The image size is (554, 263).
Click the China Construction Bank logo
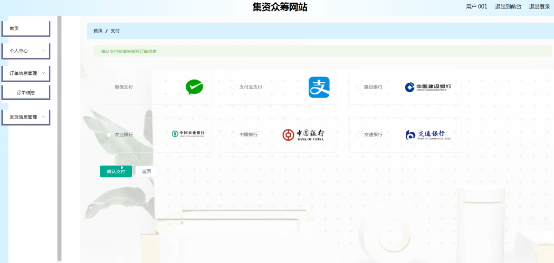click(x=428, y=87)
